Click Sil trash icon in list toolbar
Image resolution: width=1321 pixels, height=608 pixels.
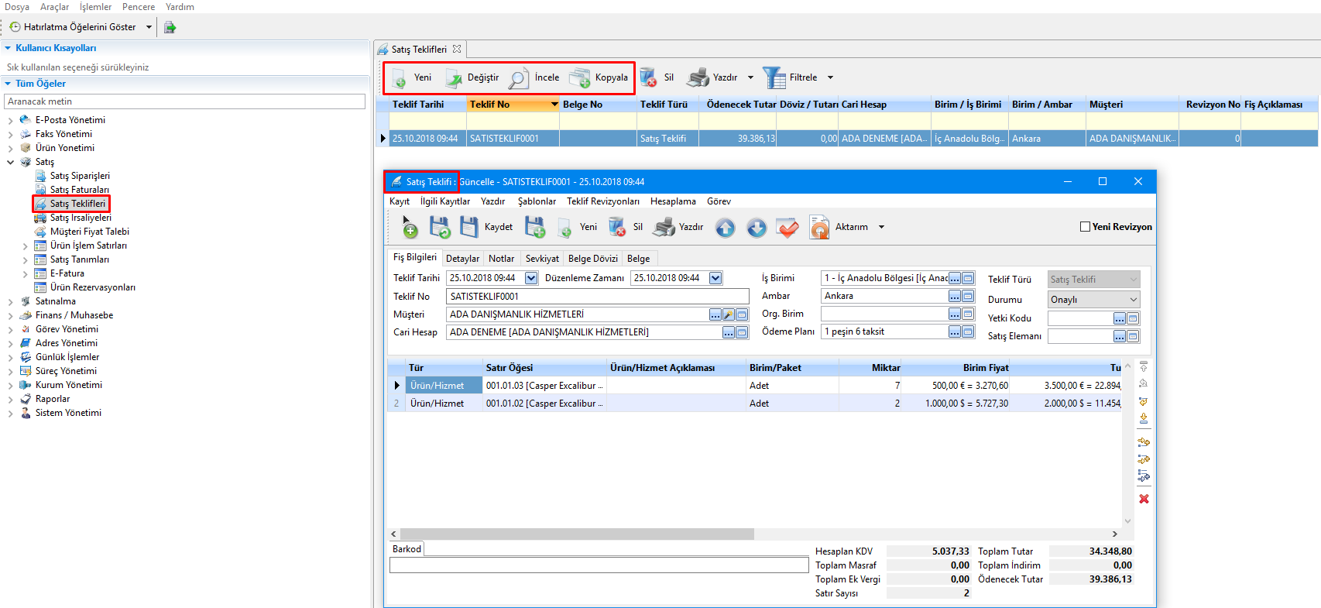pos(649,77)
